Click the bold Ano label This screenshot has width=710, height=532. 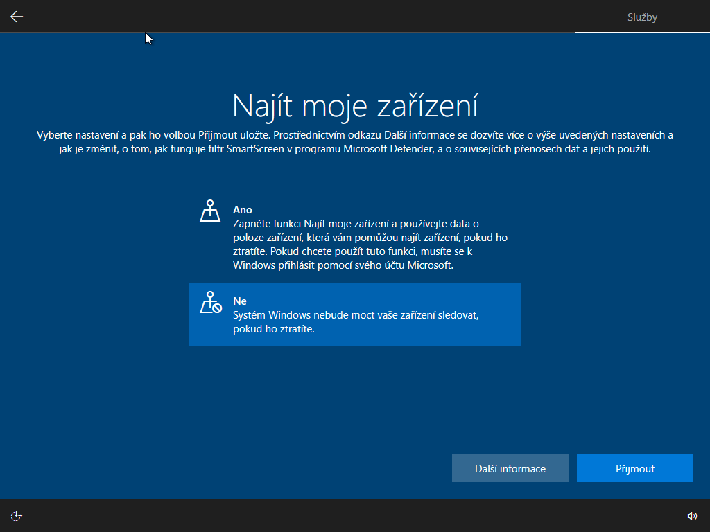coord(243,210)
